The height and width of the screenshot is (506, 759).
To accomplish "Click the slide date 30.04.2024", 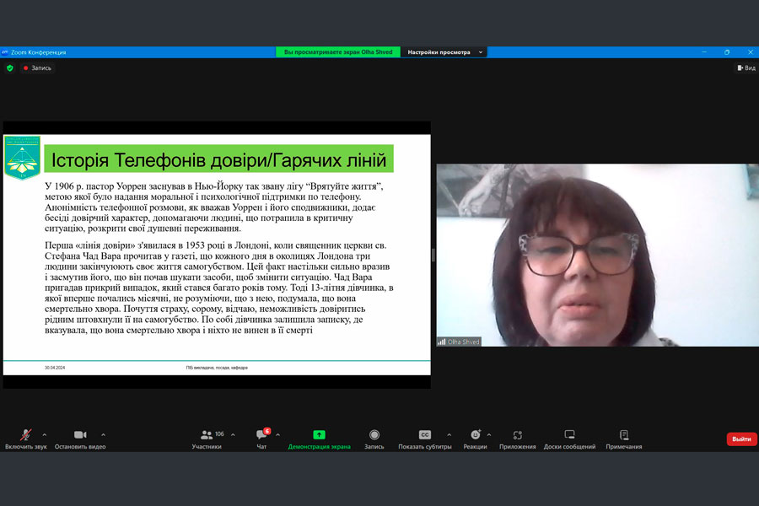I will tap(55, 368).
